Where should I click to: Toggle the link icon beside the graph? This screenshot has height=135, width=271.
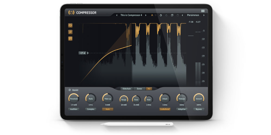click(x=70, y=25)
